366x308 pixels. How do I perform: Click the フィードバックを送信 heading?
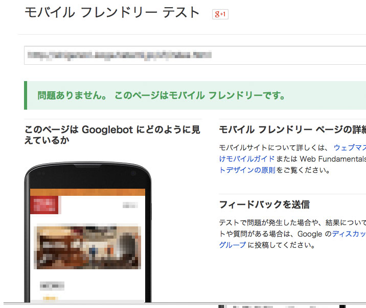click(x=264, y=204)
